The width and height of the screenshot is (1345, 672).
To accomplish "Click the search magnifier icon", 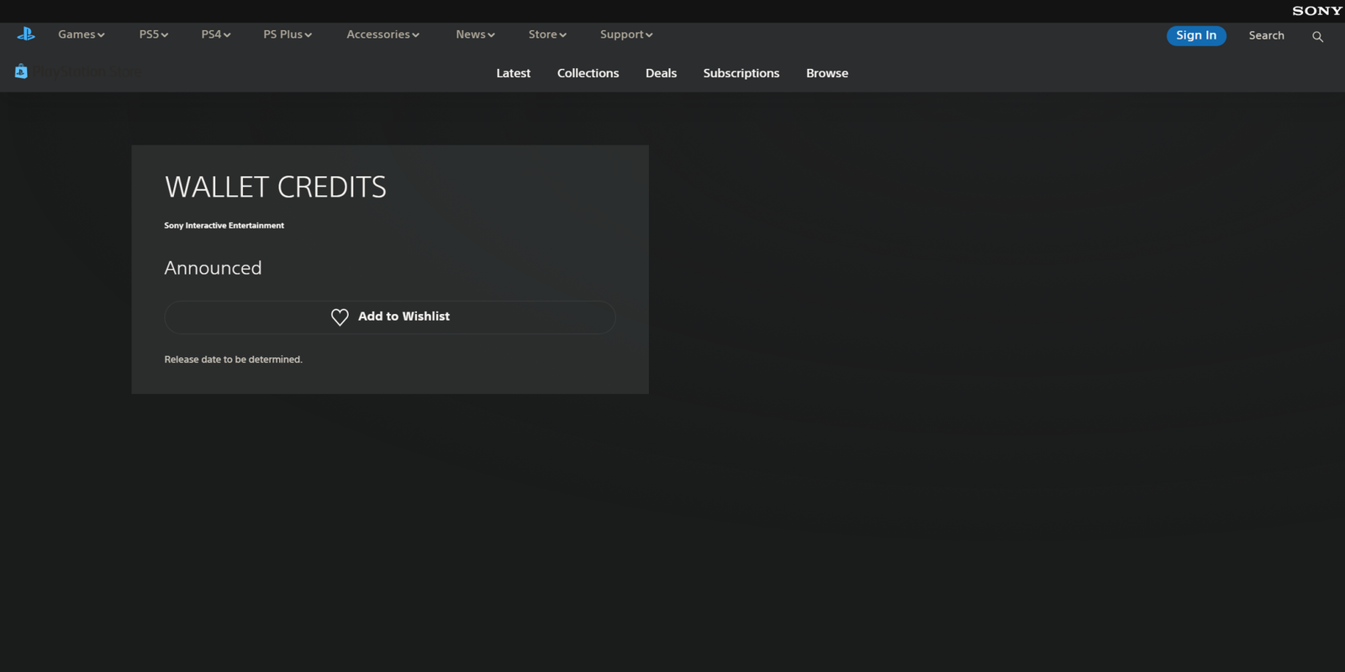I will [1317, 36].
